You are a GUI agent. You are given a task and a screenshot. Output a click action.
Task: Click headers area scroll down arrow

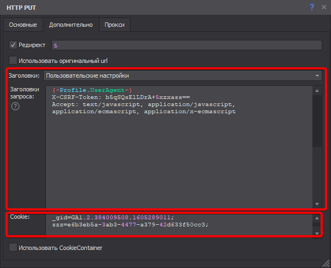click(317, 204)
